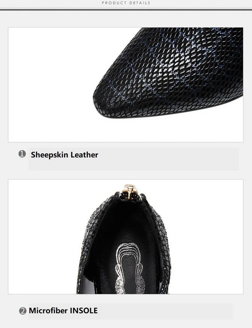Click the dotted divider line under header

(x=126, y=8)
